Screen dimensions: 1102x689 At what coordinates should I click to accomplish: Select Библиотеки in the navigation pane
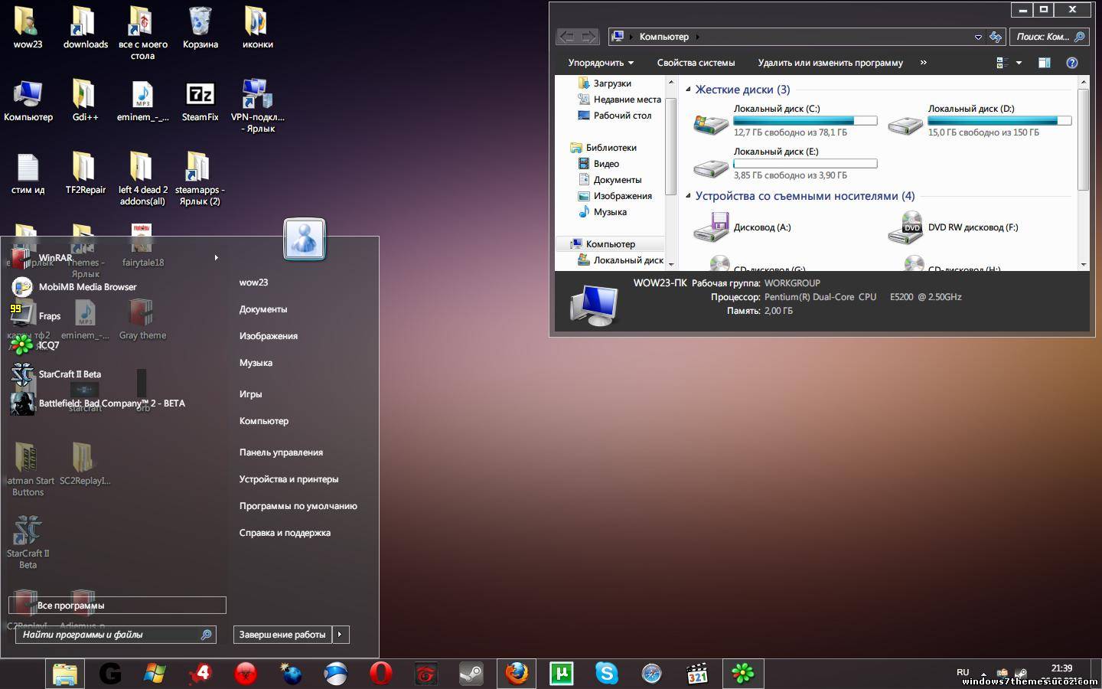pos(611,148)
